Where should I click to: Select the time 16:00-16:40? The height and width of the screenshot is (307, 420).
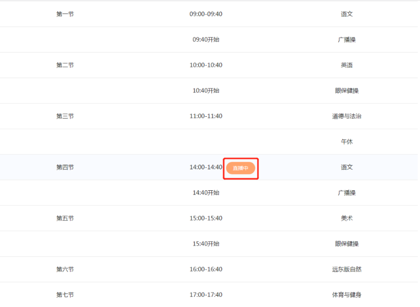click(x=206, y=269)
